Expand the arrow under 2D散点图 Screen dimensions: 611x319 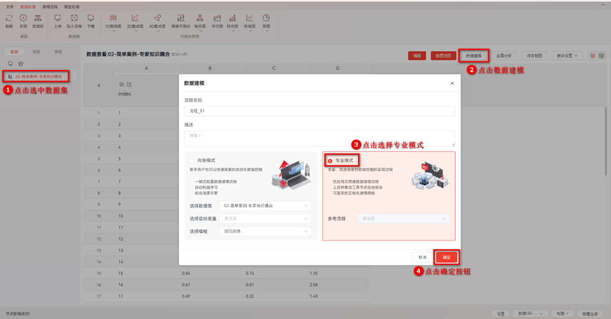point(135,30)
